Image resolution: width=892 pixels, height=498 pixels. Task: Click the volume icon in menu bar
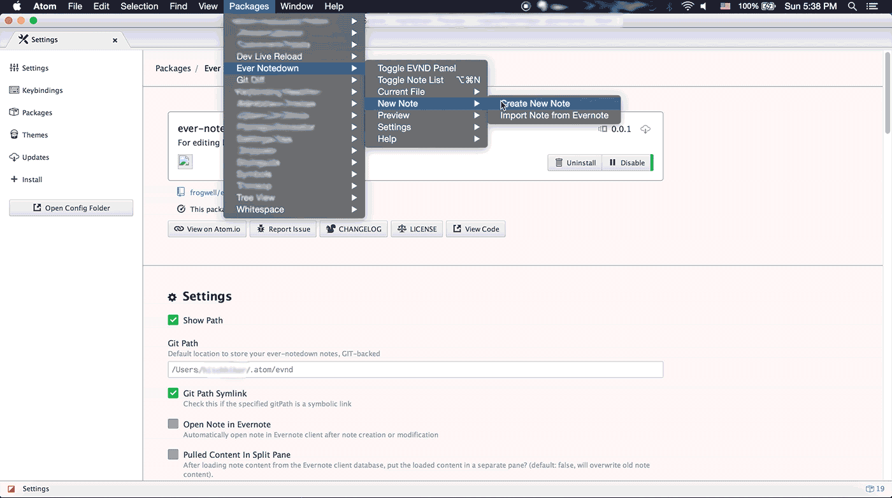pos(704,6)
